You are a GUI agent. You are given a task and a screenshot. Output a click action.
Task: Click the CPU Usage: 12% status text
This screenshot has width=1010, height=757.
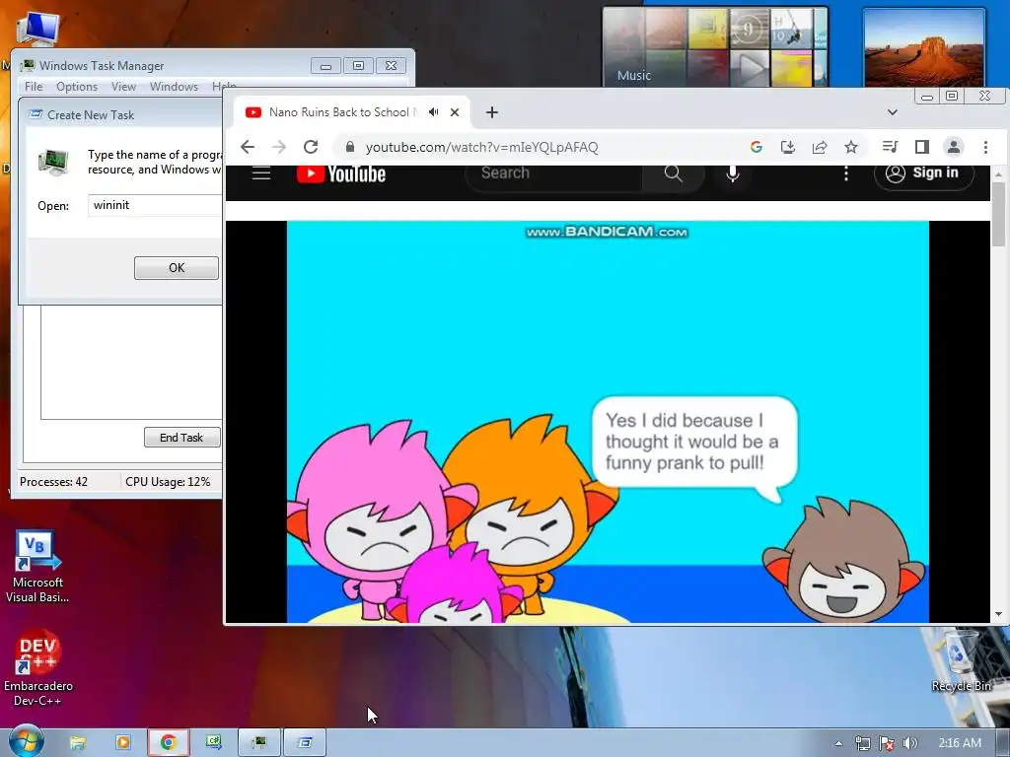[168, 481]
